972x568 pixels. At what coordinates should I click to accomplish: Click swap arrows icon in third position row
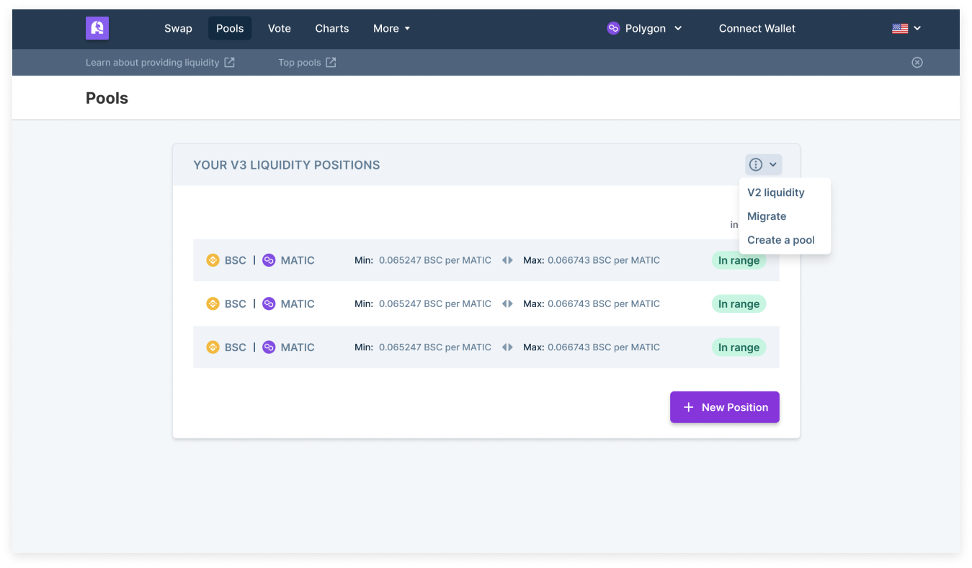click(x=507, y=347)
